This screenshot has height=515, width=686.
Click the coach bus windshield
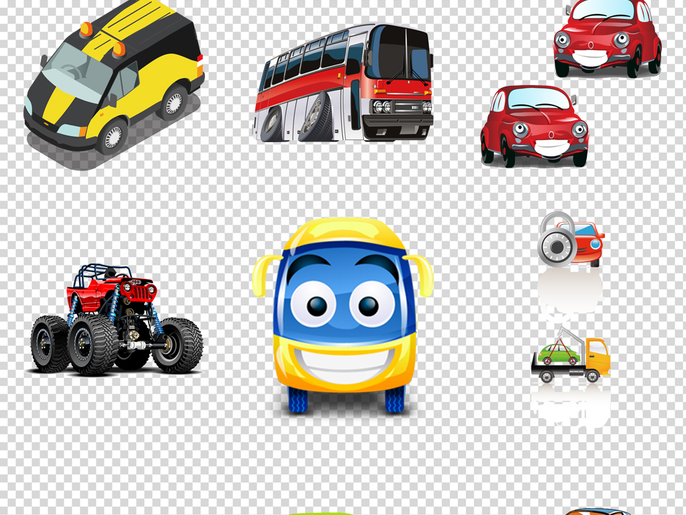[398, 54]
